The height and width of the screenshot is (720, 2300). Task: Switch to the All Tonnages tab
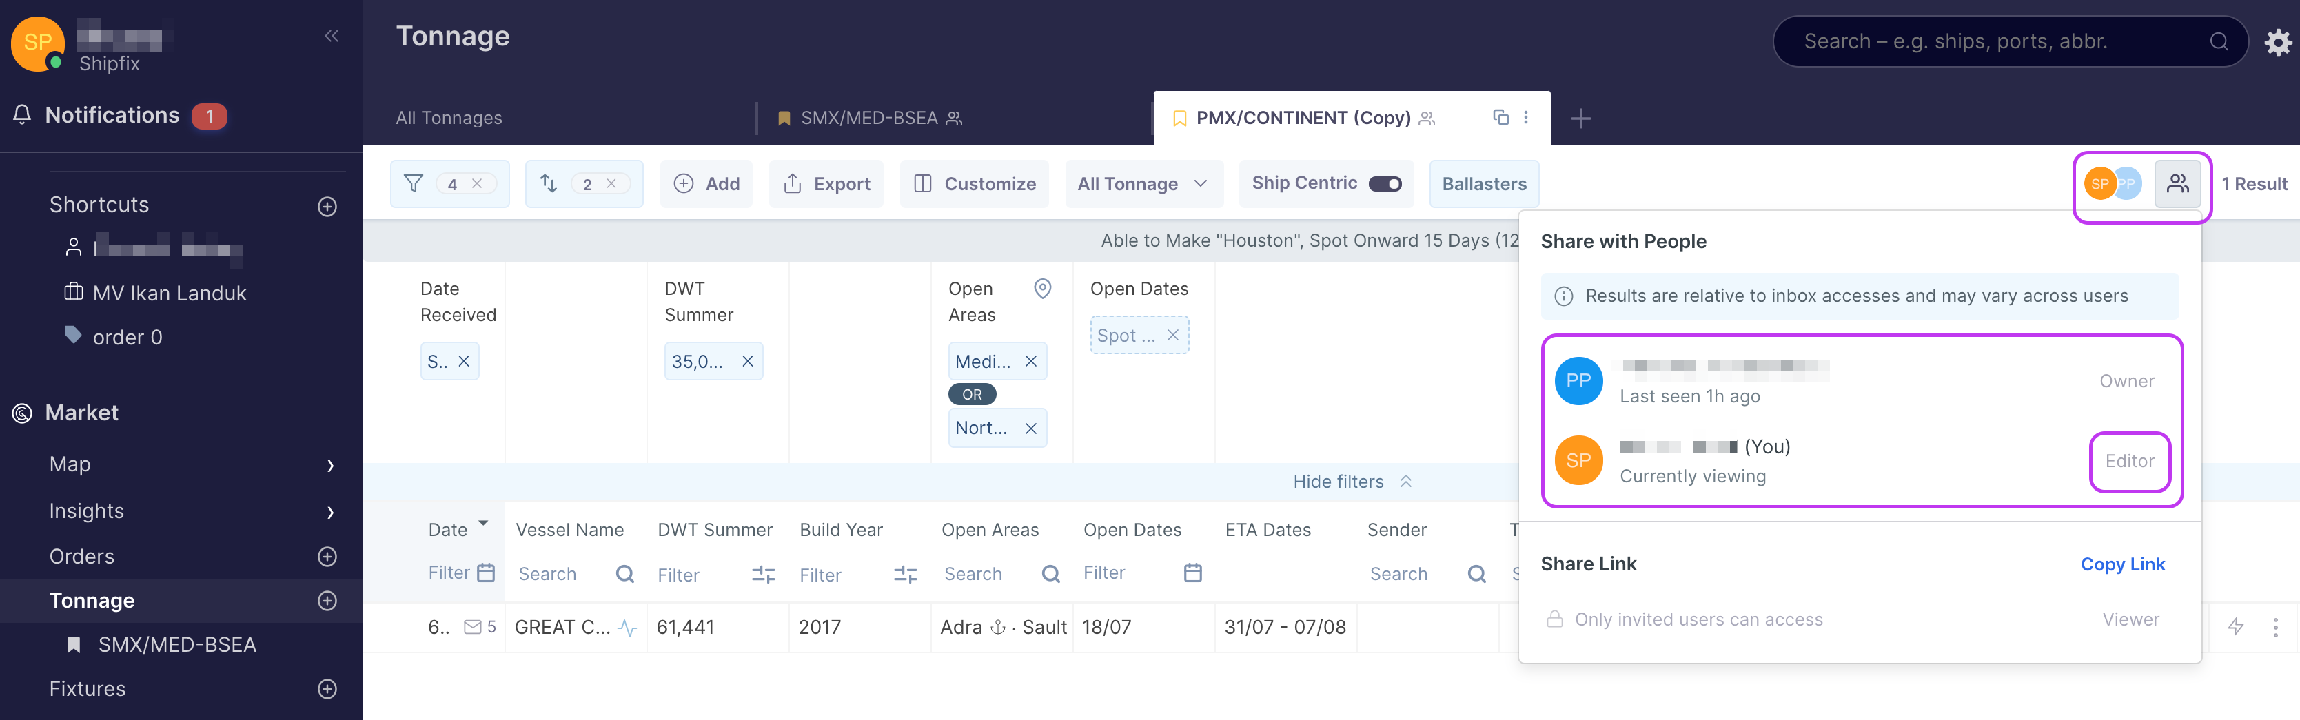click(449, 118)
